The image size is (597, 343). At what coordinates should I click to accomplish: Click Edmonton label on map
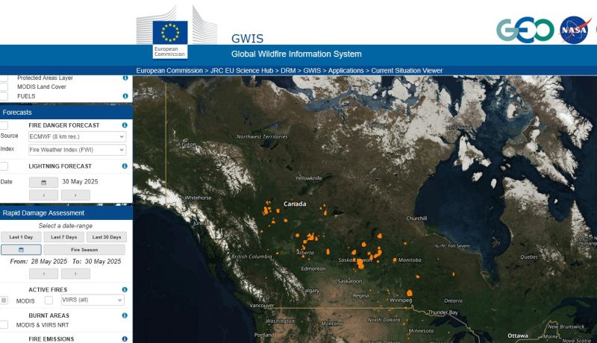(x=313, y=268)
